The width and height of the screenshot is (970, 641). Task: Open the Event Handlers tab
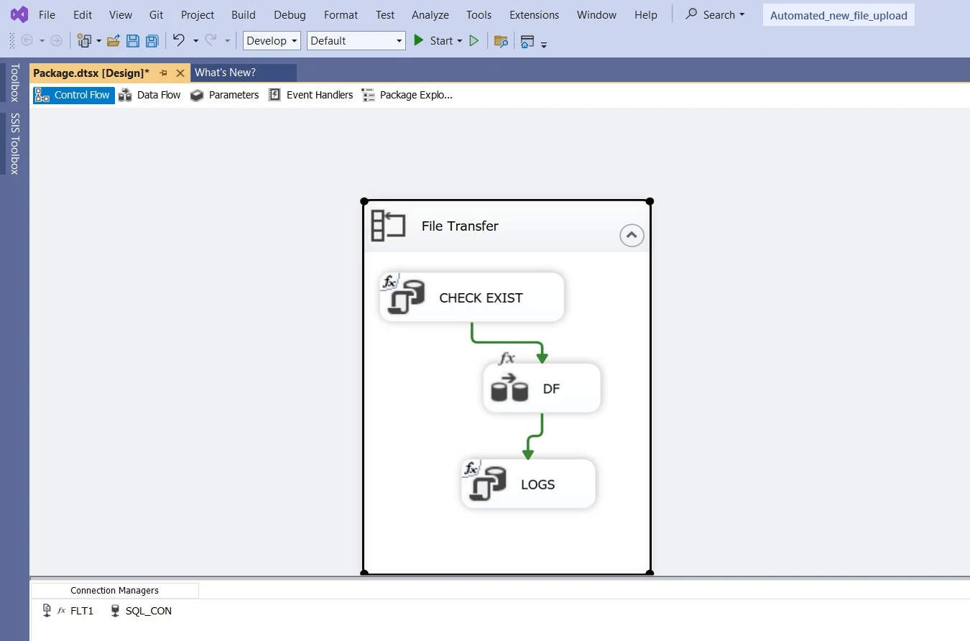(311, 95)
